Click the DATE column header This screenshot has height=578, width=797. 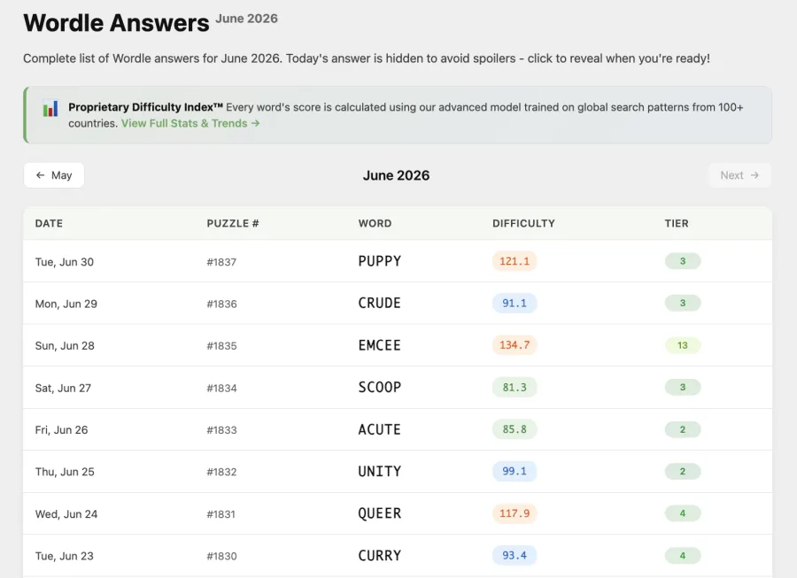[x=49, y=223]
